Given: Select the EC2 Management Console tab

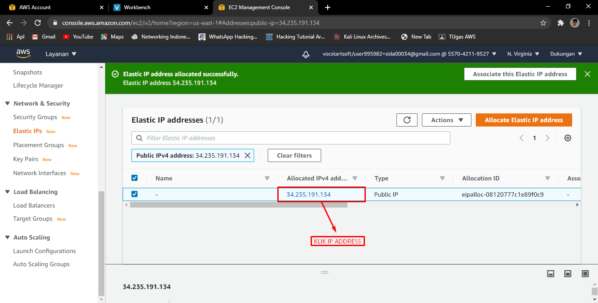Looking at the screenshot, I should click(x=265, y=7).
